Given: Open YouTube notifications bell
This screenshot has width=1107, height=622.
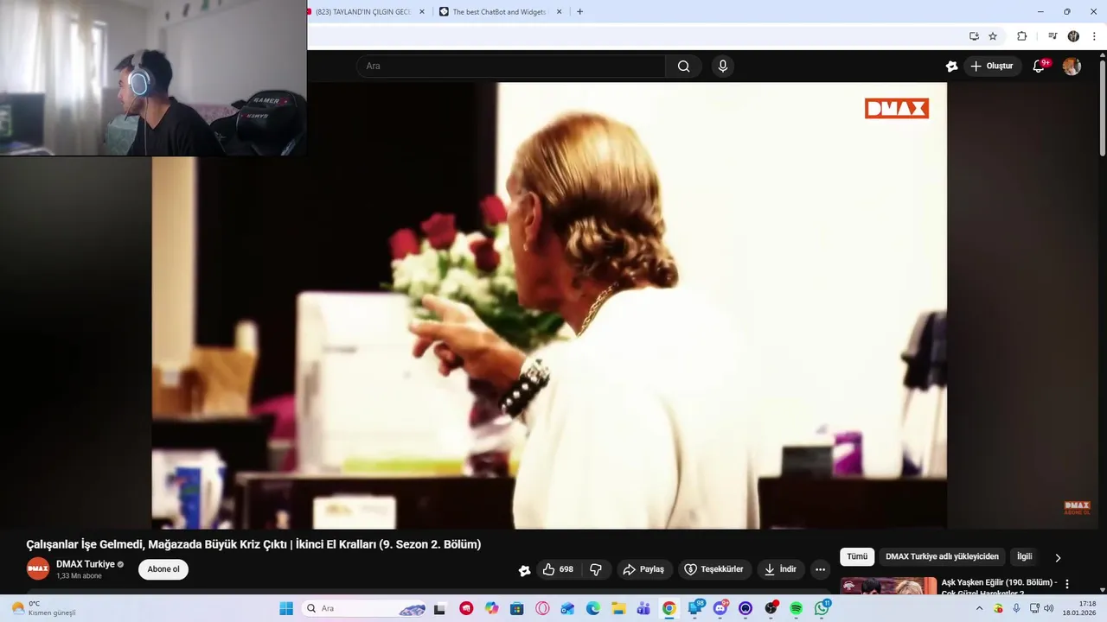Looking at the screenshot, I should point(1040,66).
